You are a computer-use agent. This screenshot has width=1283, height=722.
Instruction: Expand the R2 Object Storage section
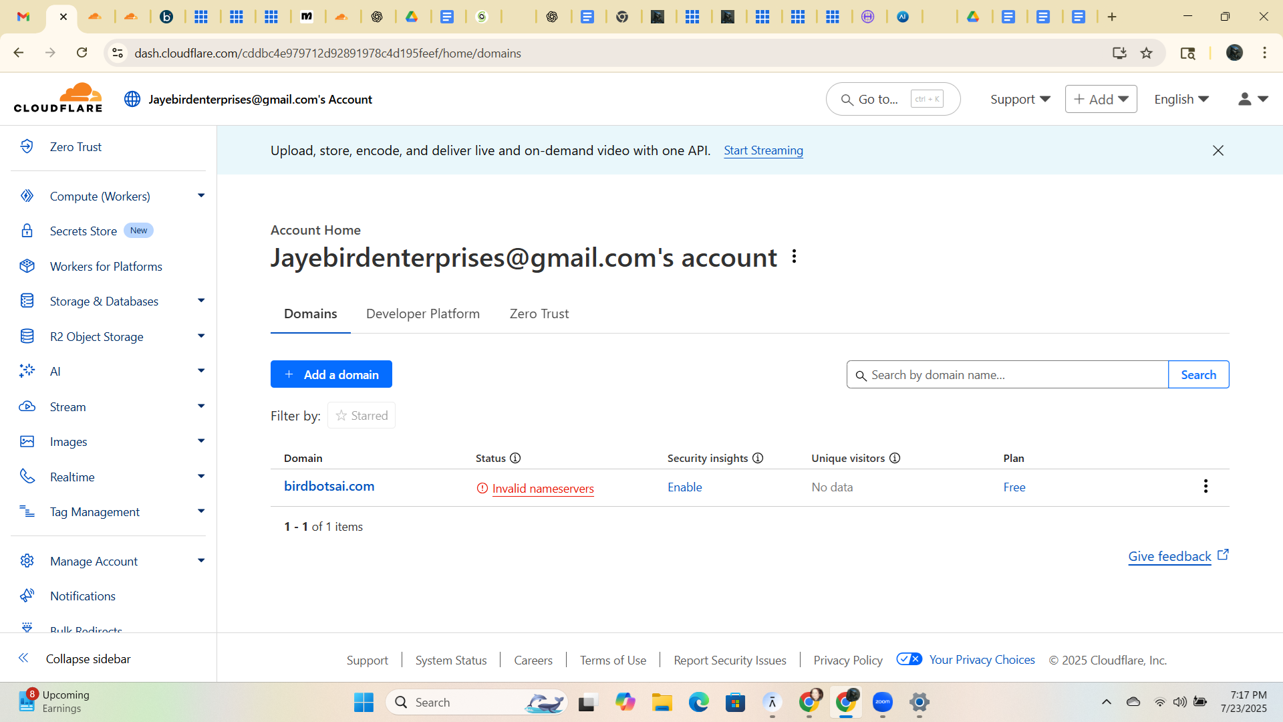pos(200,336)
